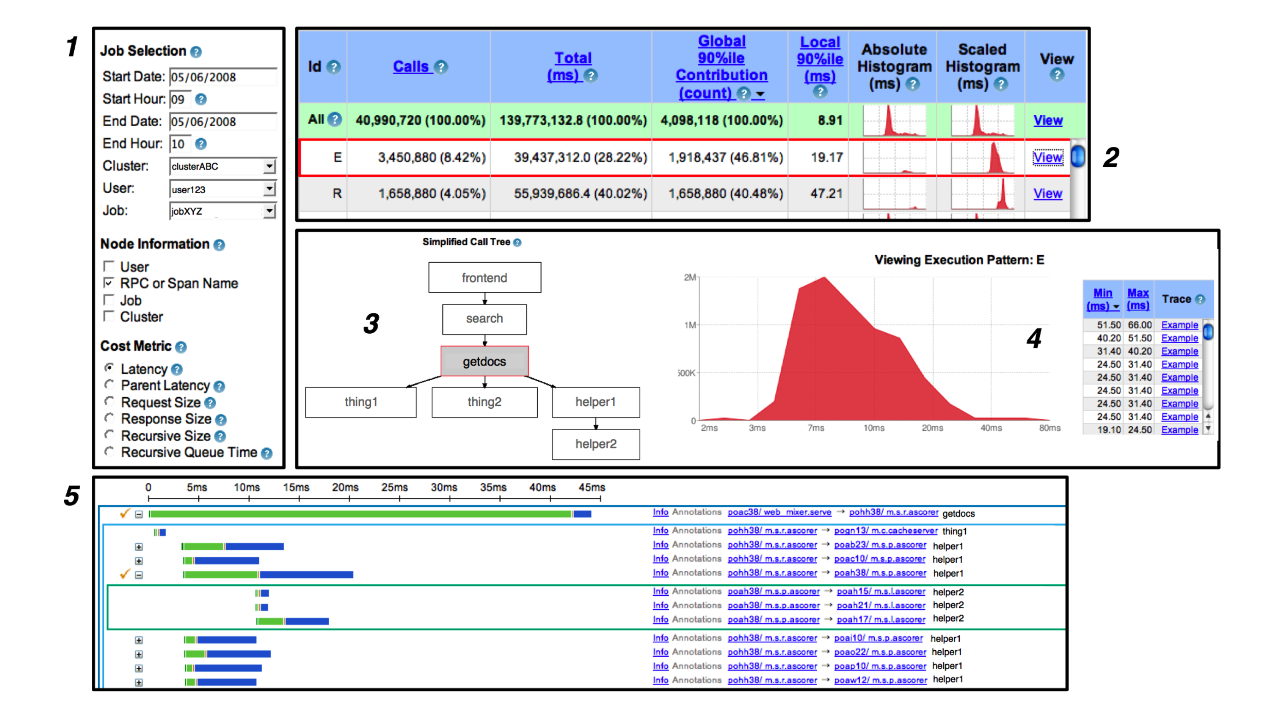Open View link for pattern R
The width and height of the screenshot is (1283, 718).
(x=1047, y=194)
